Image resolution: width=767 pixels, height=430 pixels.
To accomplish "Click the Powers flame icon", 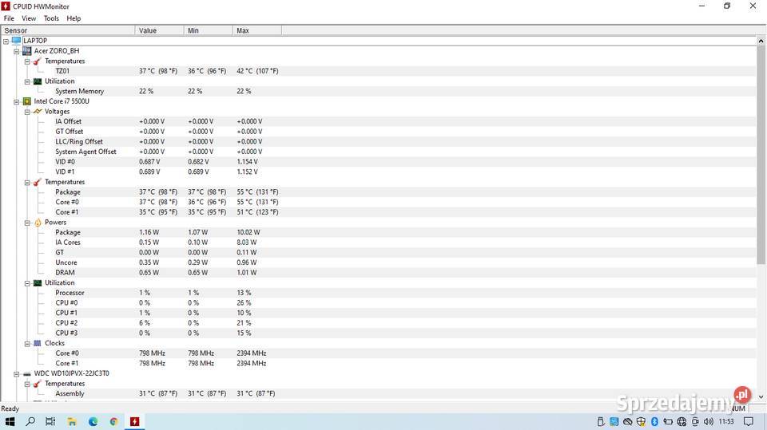I will coord(38,223).
